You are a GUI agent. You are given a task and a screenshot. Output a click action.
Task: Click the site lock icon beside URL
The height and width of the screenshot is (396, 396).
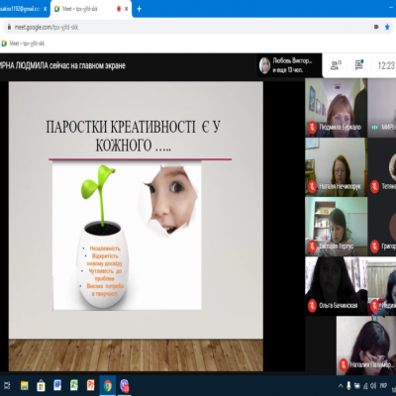coord(9,27)
